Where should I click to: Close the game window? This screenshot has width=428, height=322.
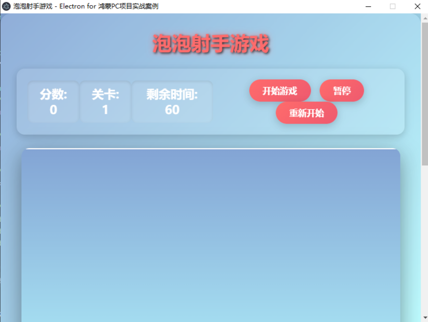point(417,6)
